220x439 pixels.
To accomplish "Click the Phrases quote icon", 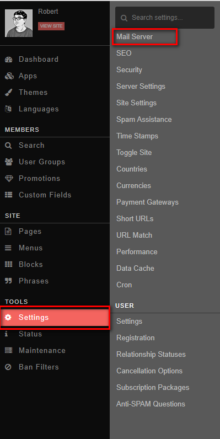I will pyautogui.click(x=9, y=281).
